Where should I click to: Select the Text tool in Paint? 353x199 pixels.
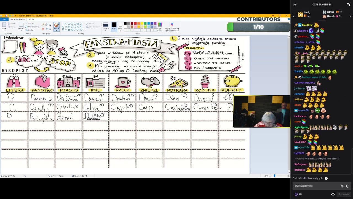(x=50, y=25)
